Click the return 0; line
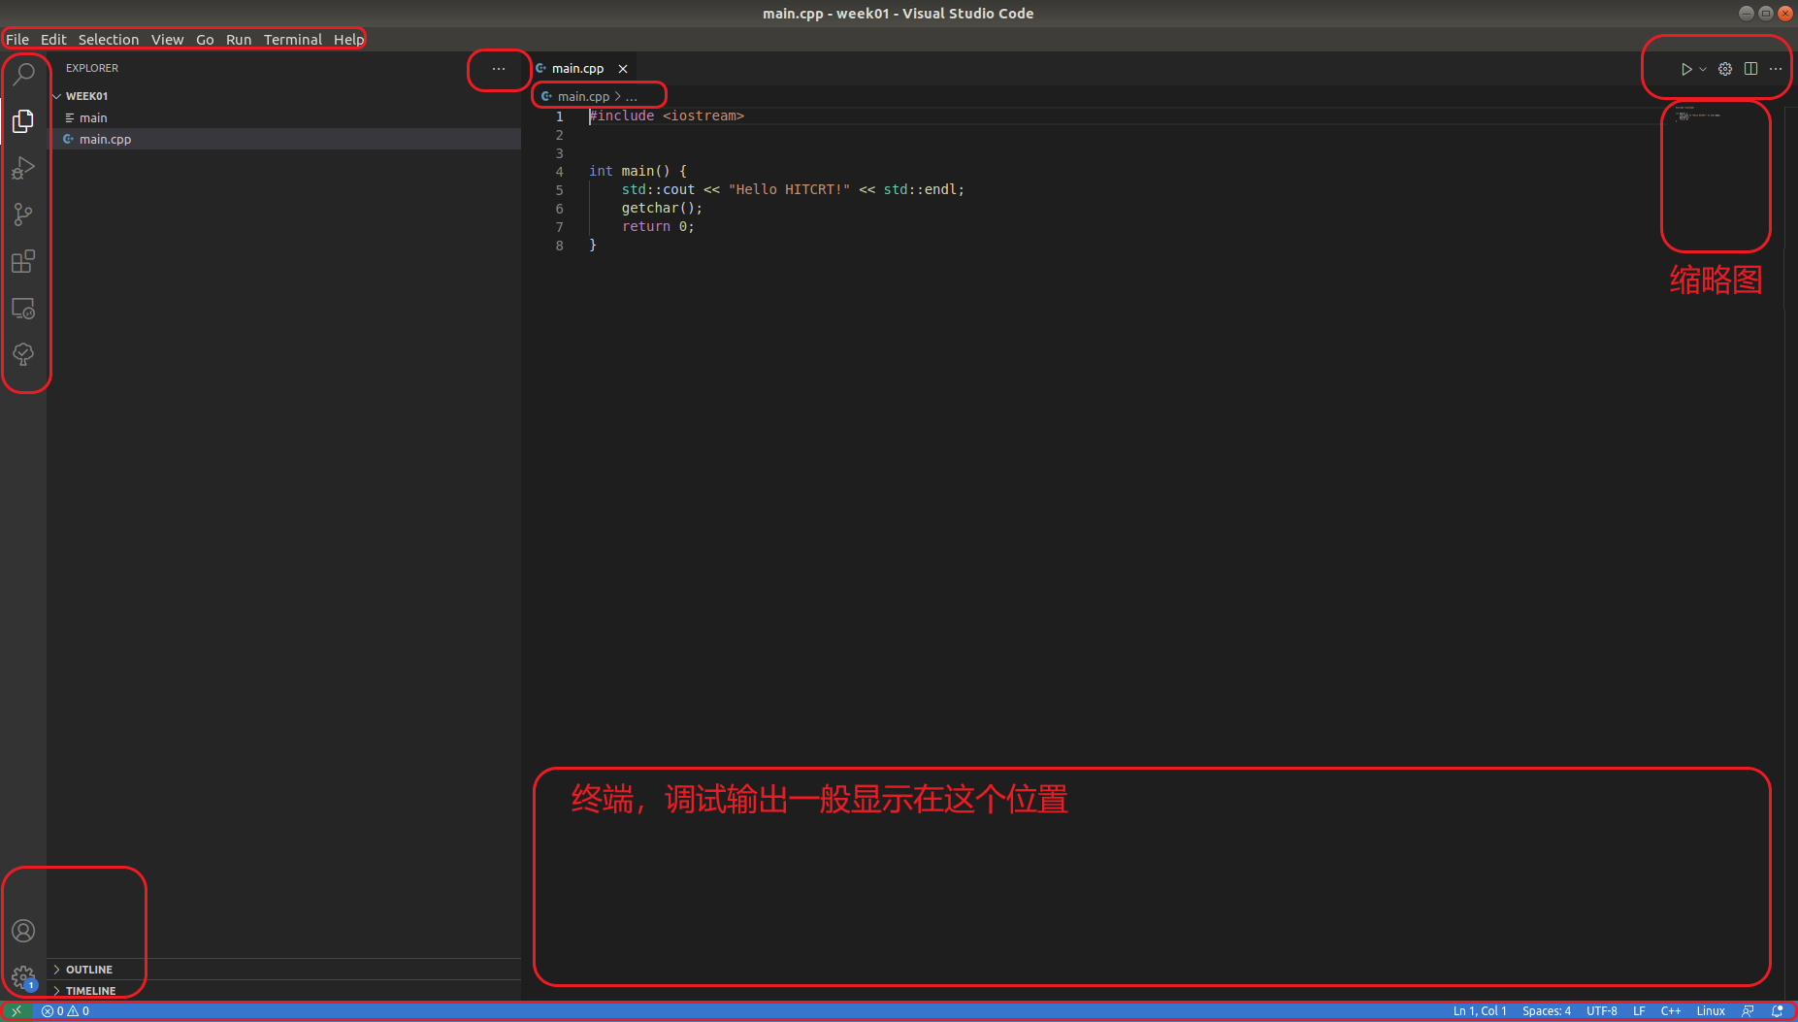 [658, 226]
